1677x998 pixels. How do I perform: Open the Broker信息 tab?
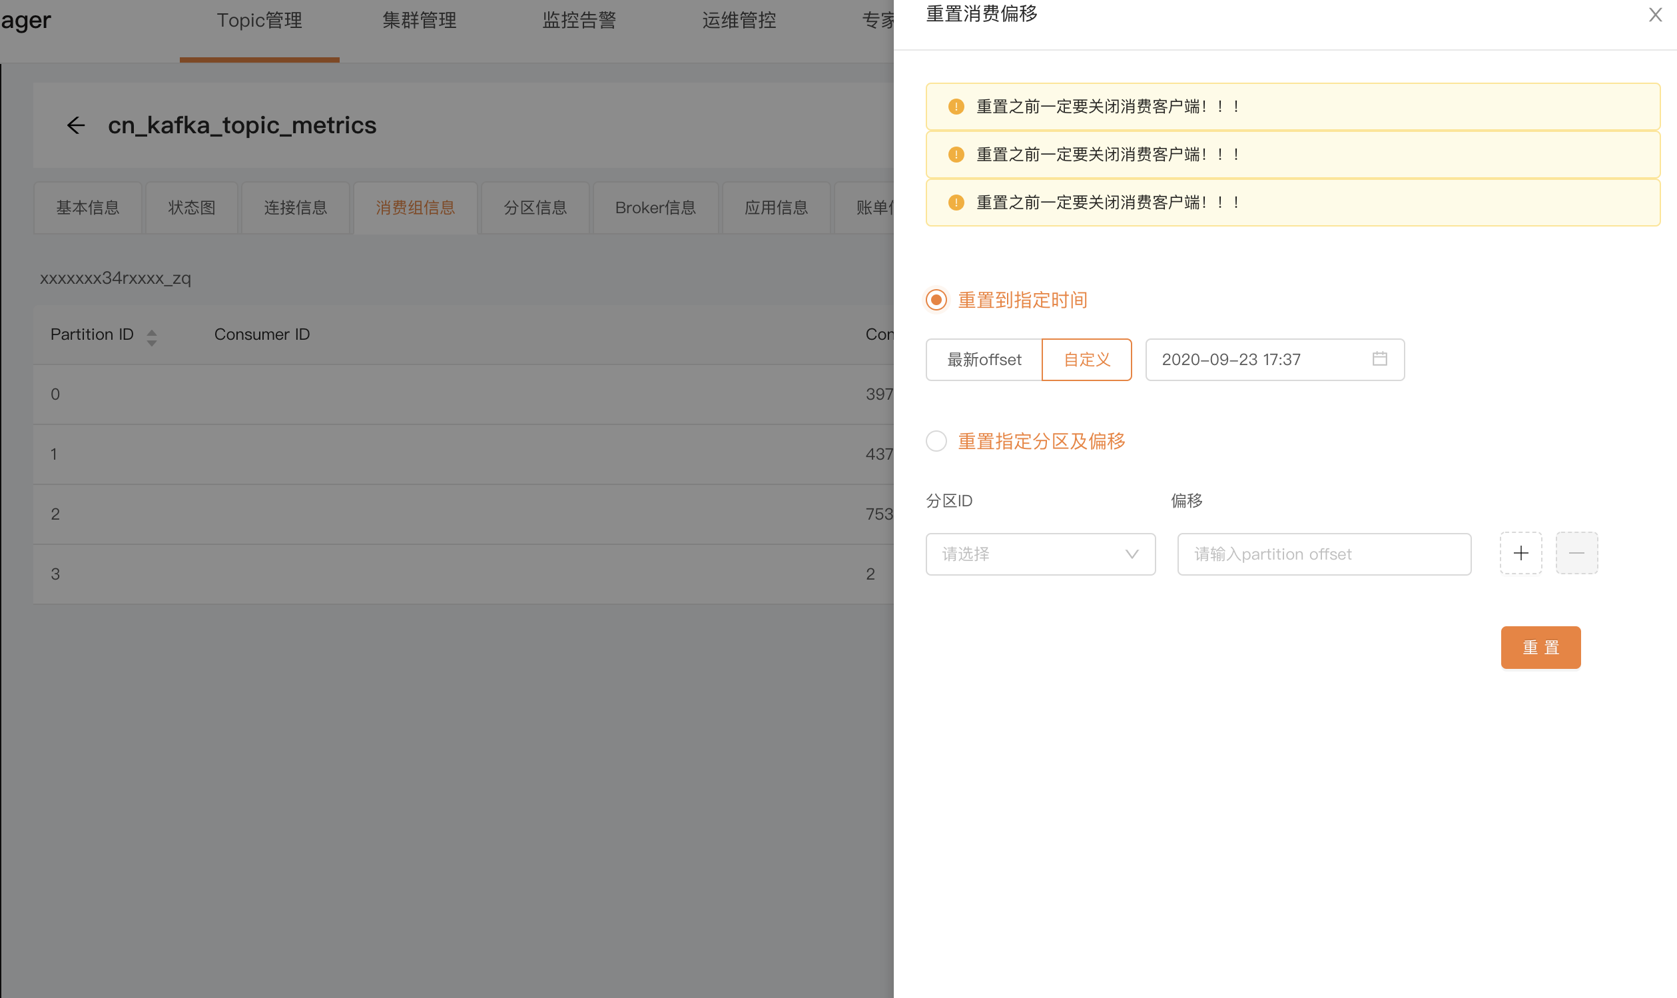point(655,208)
